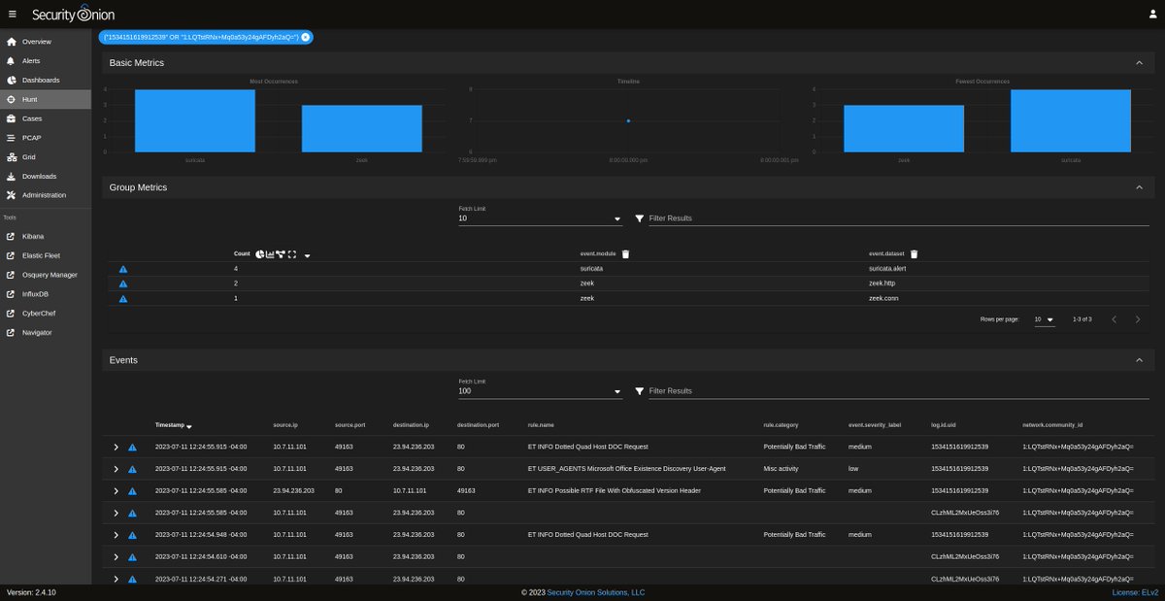This screenshot has width=1165, height=601.
Task: Show Sankey diagram for group counts
Action: click(x=281, y=254)
